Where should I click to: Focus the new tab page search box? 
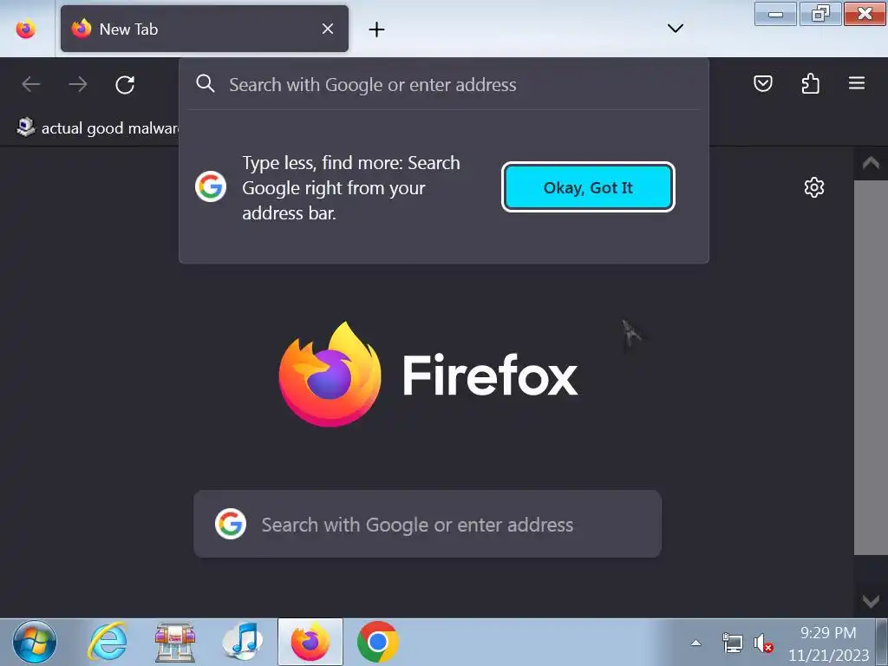(x=428, y=524)
